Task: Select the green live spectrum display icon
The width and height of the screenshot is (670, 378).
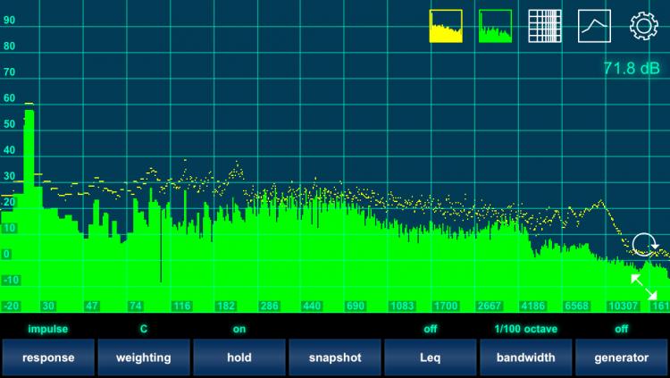Action: pyautogui.click(x=495, y=26)
